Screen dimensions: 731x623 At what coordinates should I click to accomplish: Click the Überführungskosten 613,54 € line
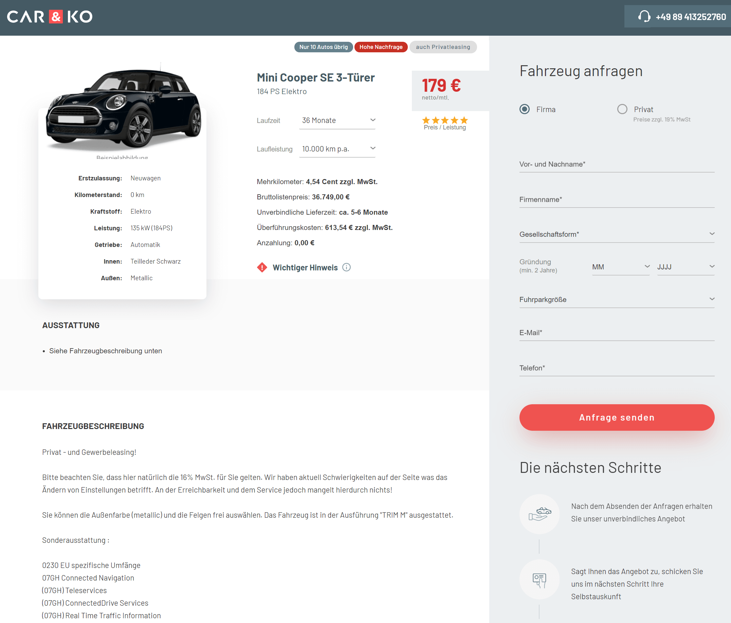click(325, 228)
